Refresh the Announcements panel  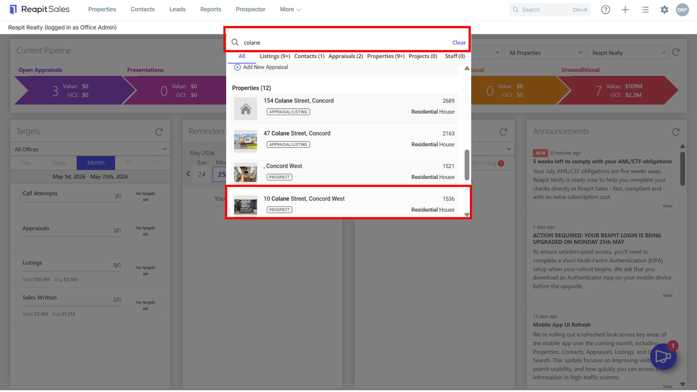coord(676,132)
